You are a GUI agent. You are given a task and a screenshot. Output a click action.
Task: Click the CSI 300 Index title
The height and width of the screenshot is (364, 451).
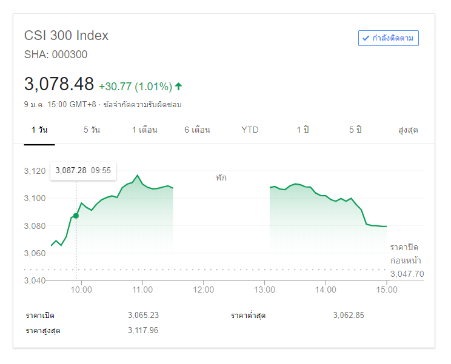pos(66,35)
